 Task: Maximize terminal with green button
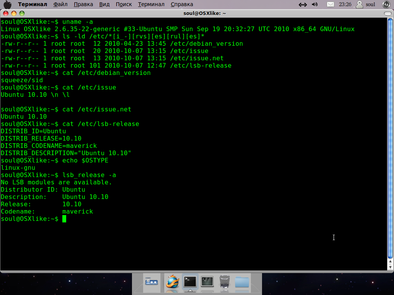22,13
